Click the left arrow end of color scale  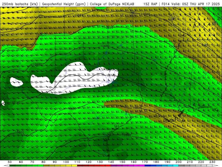point(7,166)
